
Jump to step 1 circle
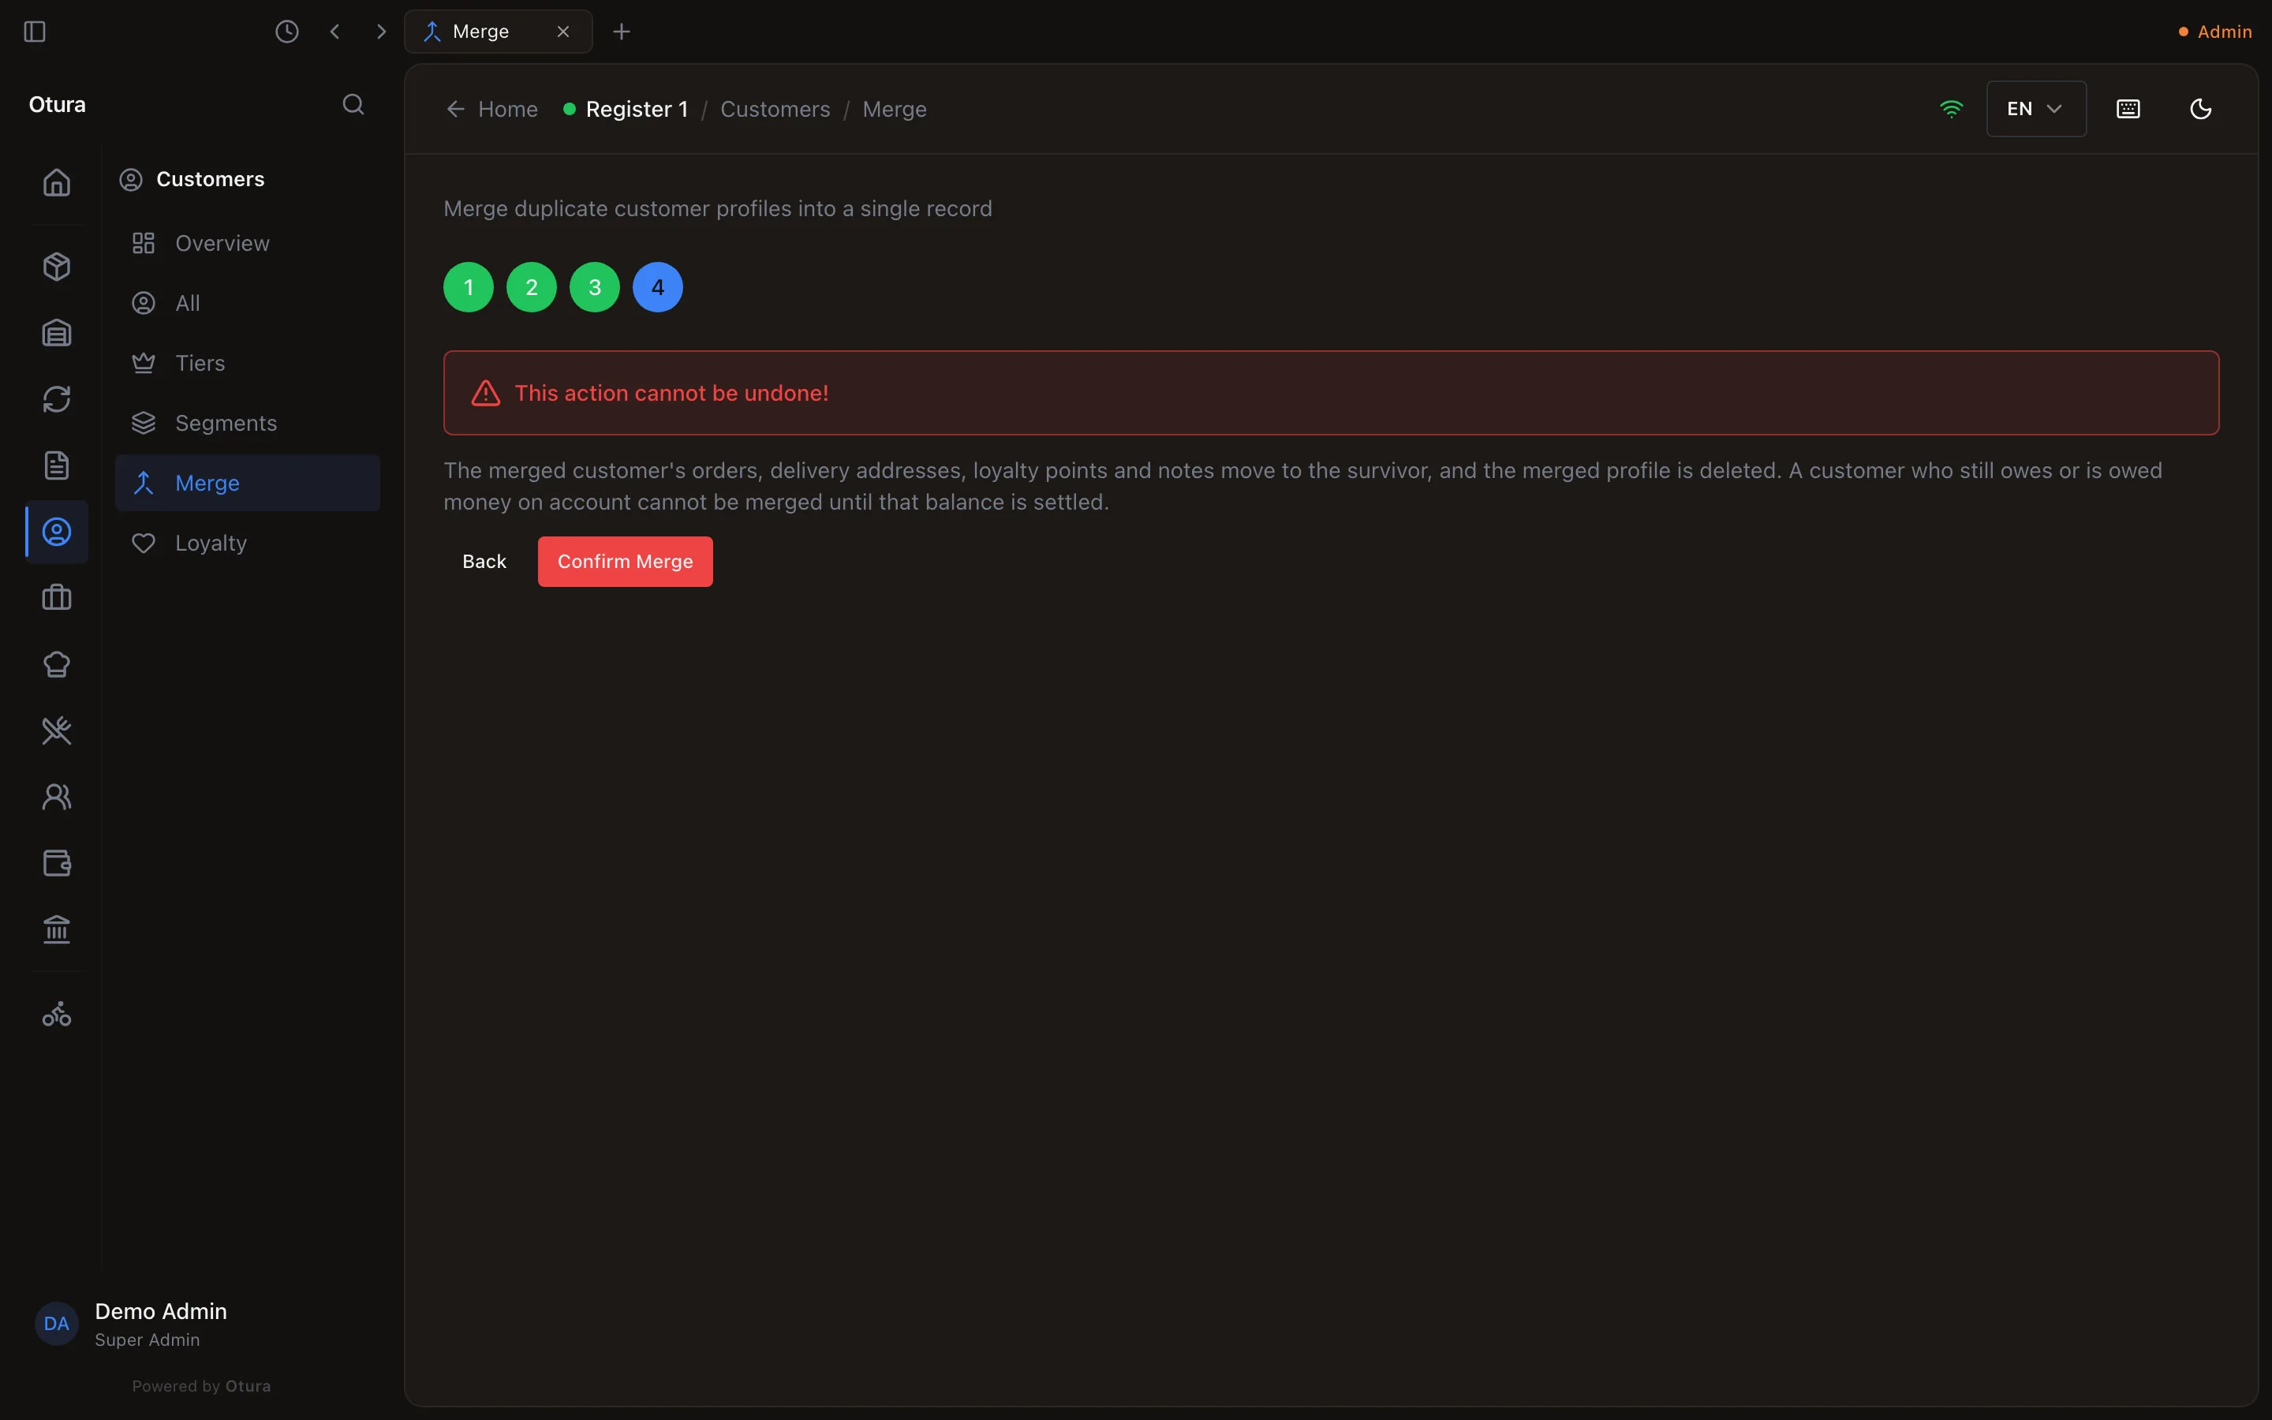[x=469, y=287]
